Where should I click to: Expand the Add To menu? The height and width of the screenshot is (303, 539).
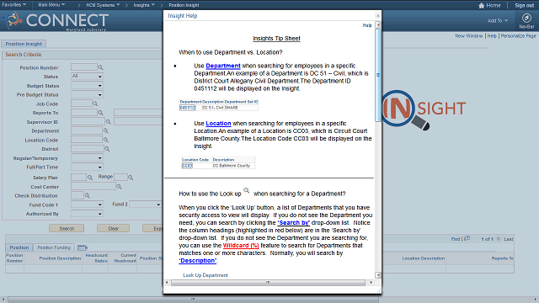pos(497,20)
